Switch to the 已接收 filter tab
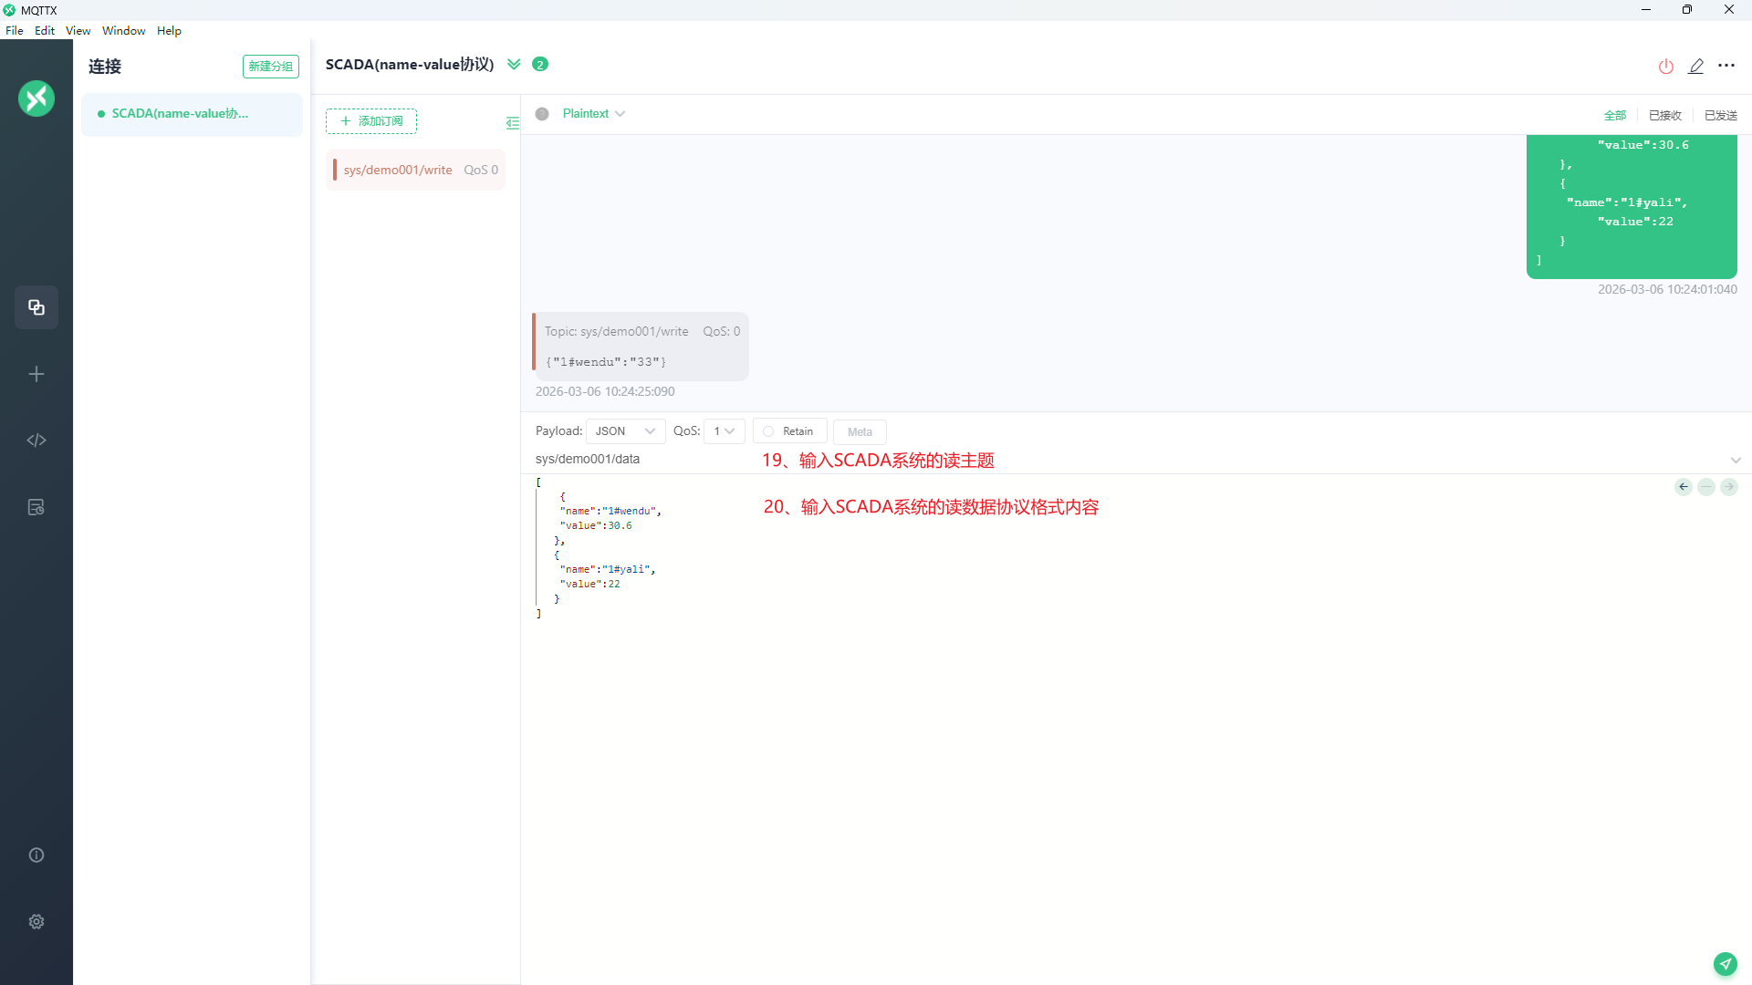 (x=1664, y=115)
